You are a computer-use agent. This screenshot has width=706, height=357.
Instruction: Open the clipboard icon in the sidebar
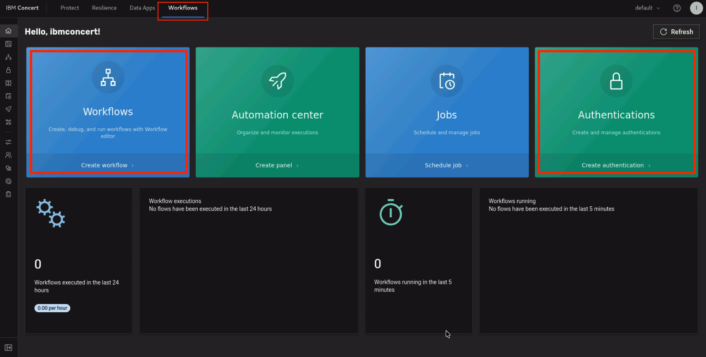point(8,194)
